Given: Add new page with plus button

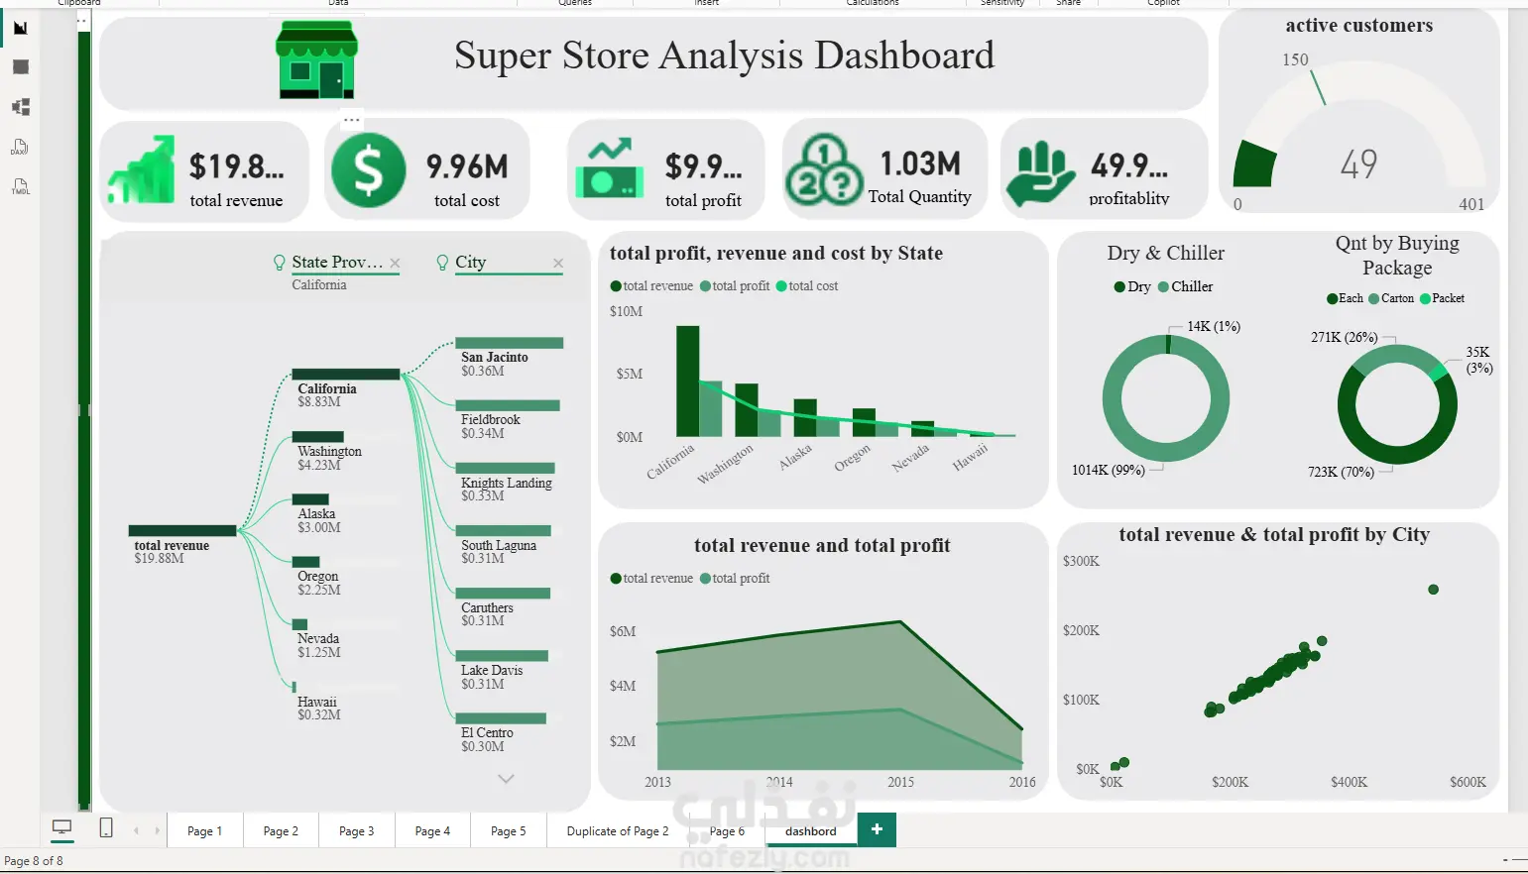Looking at the screenshot, I should click(877, 829).
